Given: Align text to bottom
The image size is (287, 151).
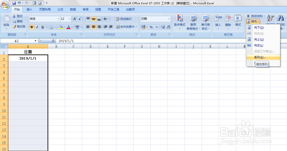Looking at the screenshot, I should coord(99,19).
